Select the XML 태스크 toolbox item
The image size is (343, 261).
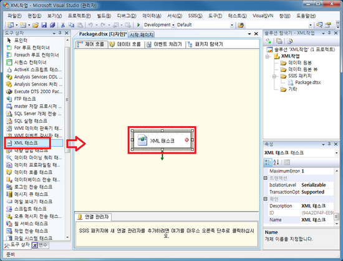(x=34, y=143)
